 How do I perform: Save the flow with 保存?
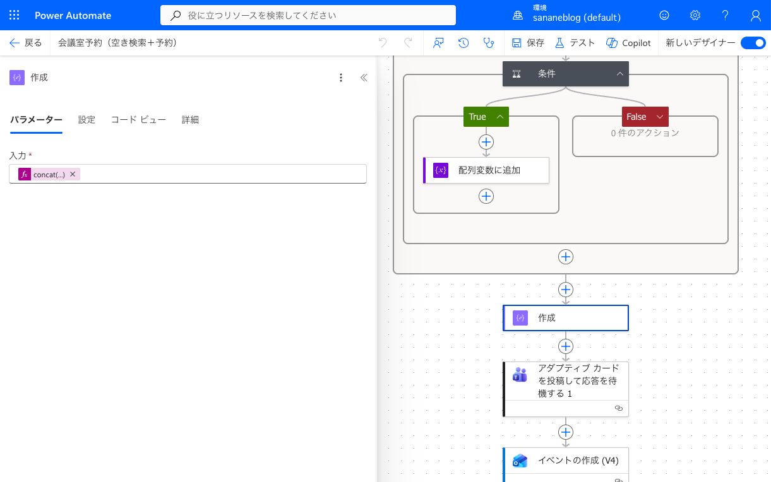[x=528, y=43]
